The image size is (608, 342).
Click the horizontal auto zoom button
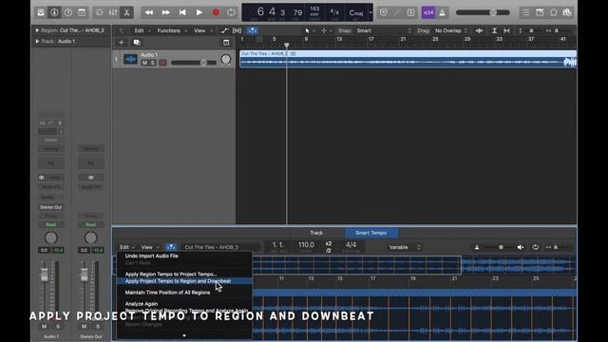point(506,30)
